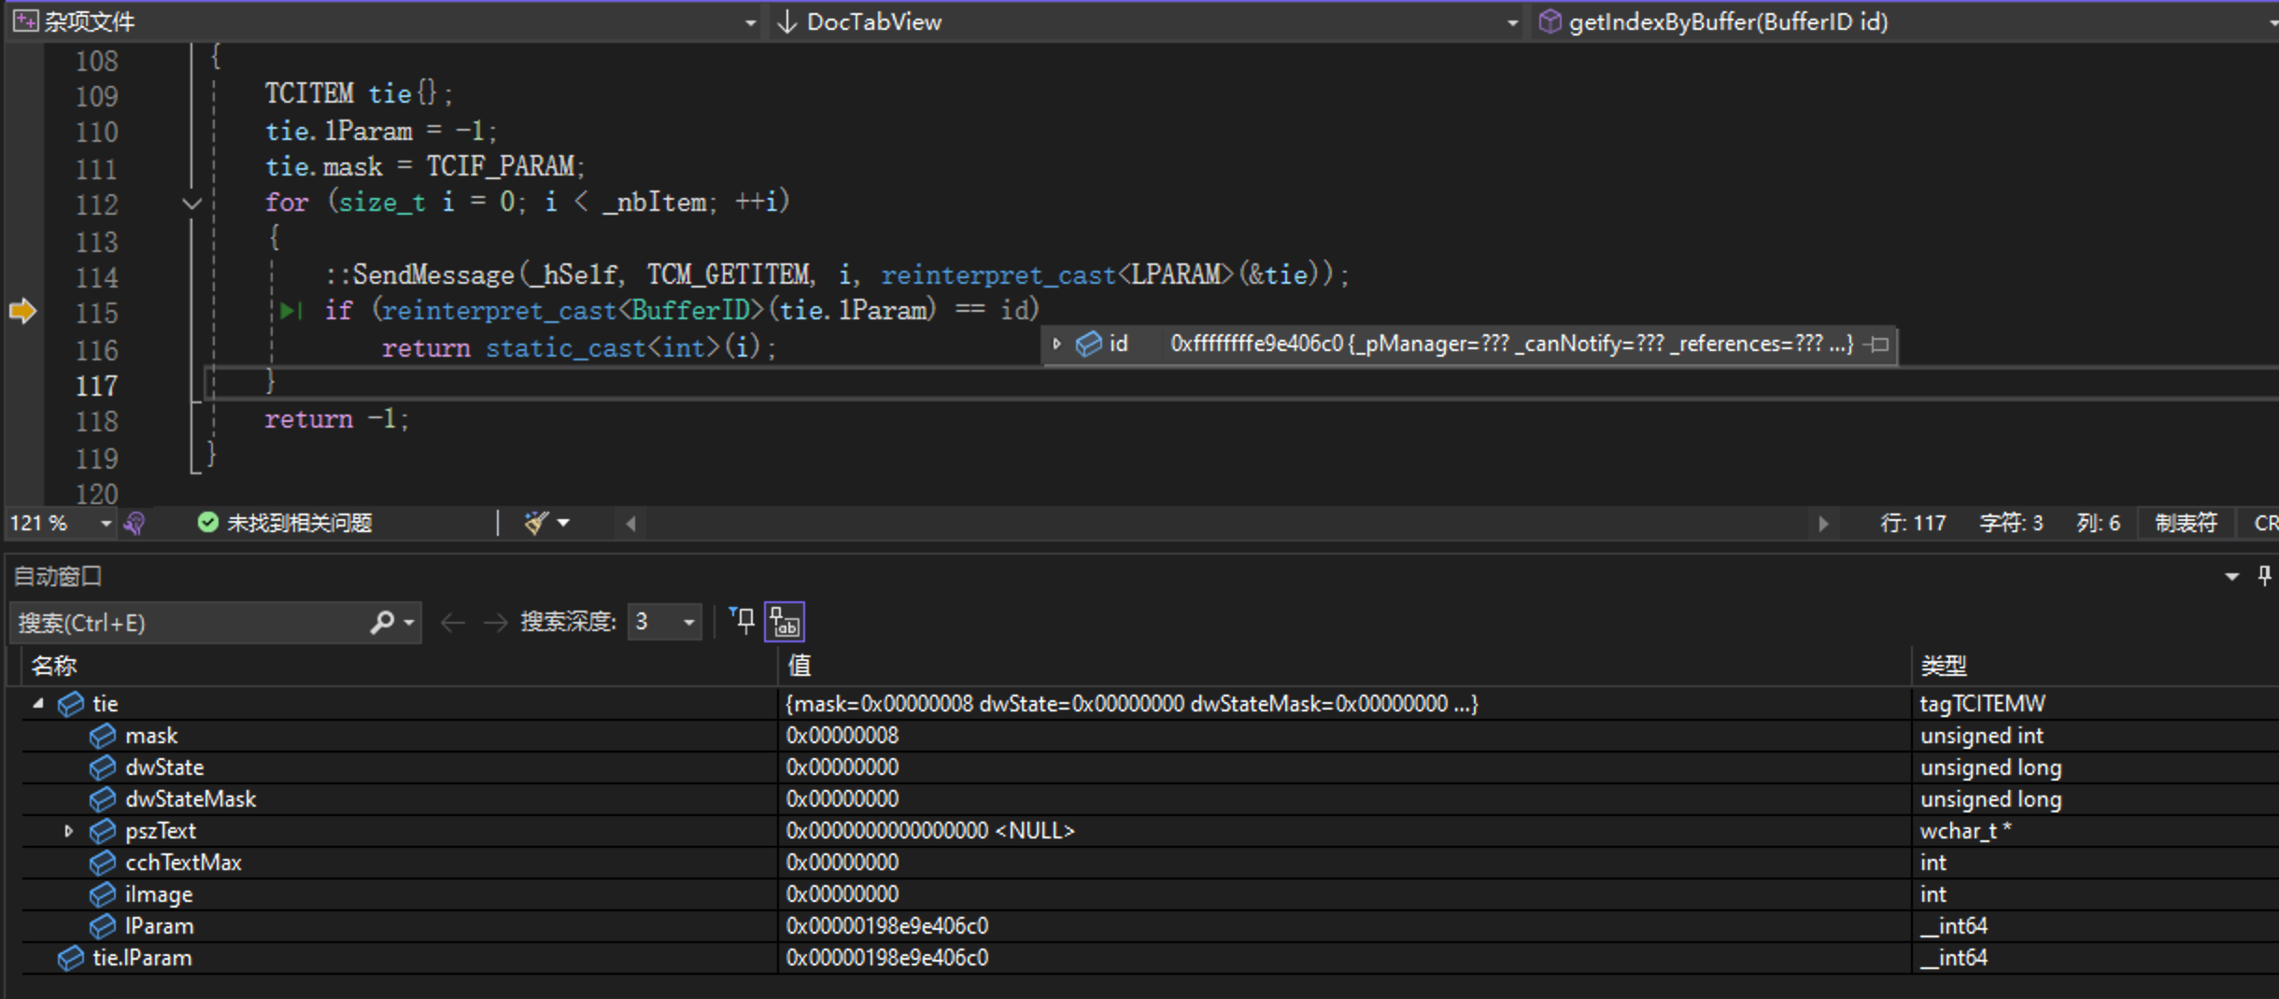Click the green health check icon showing 未找到相关问题
Viewport: 2279px width, 999px height.
(207, 523)
